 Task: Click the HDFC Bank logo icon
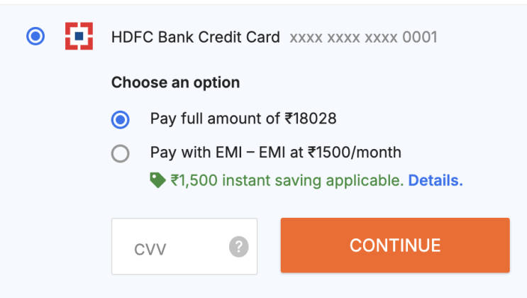[79, 36]
